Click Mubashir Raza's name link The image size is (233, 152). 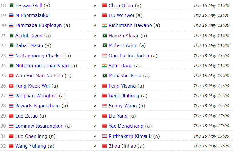click(125, 76)
